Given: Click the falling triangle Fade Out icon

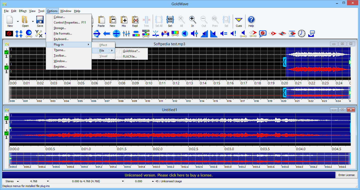Looking at the screenshot, I should coord(213,33).
